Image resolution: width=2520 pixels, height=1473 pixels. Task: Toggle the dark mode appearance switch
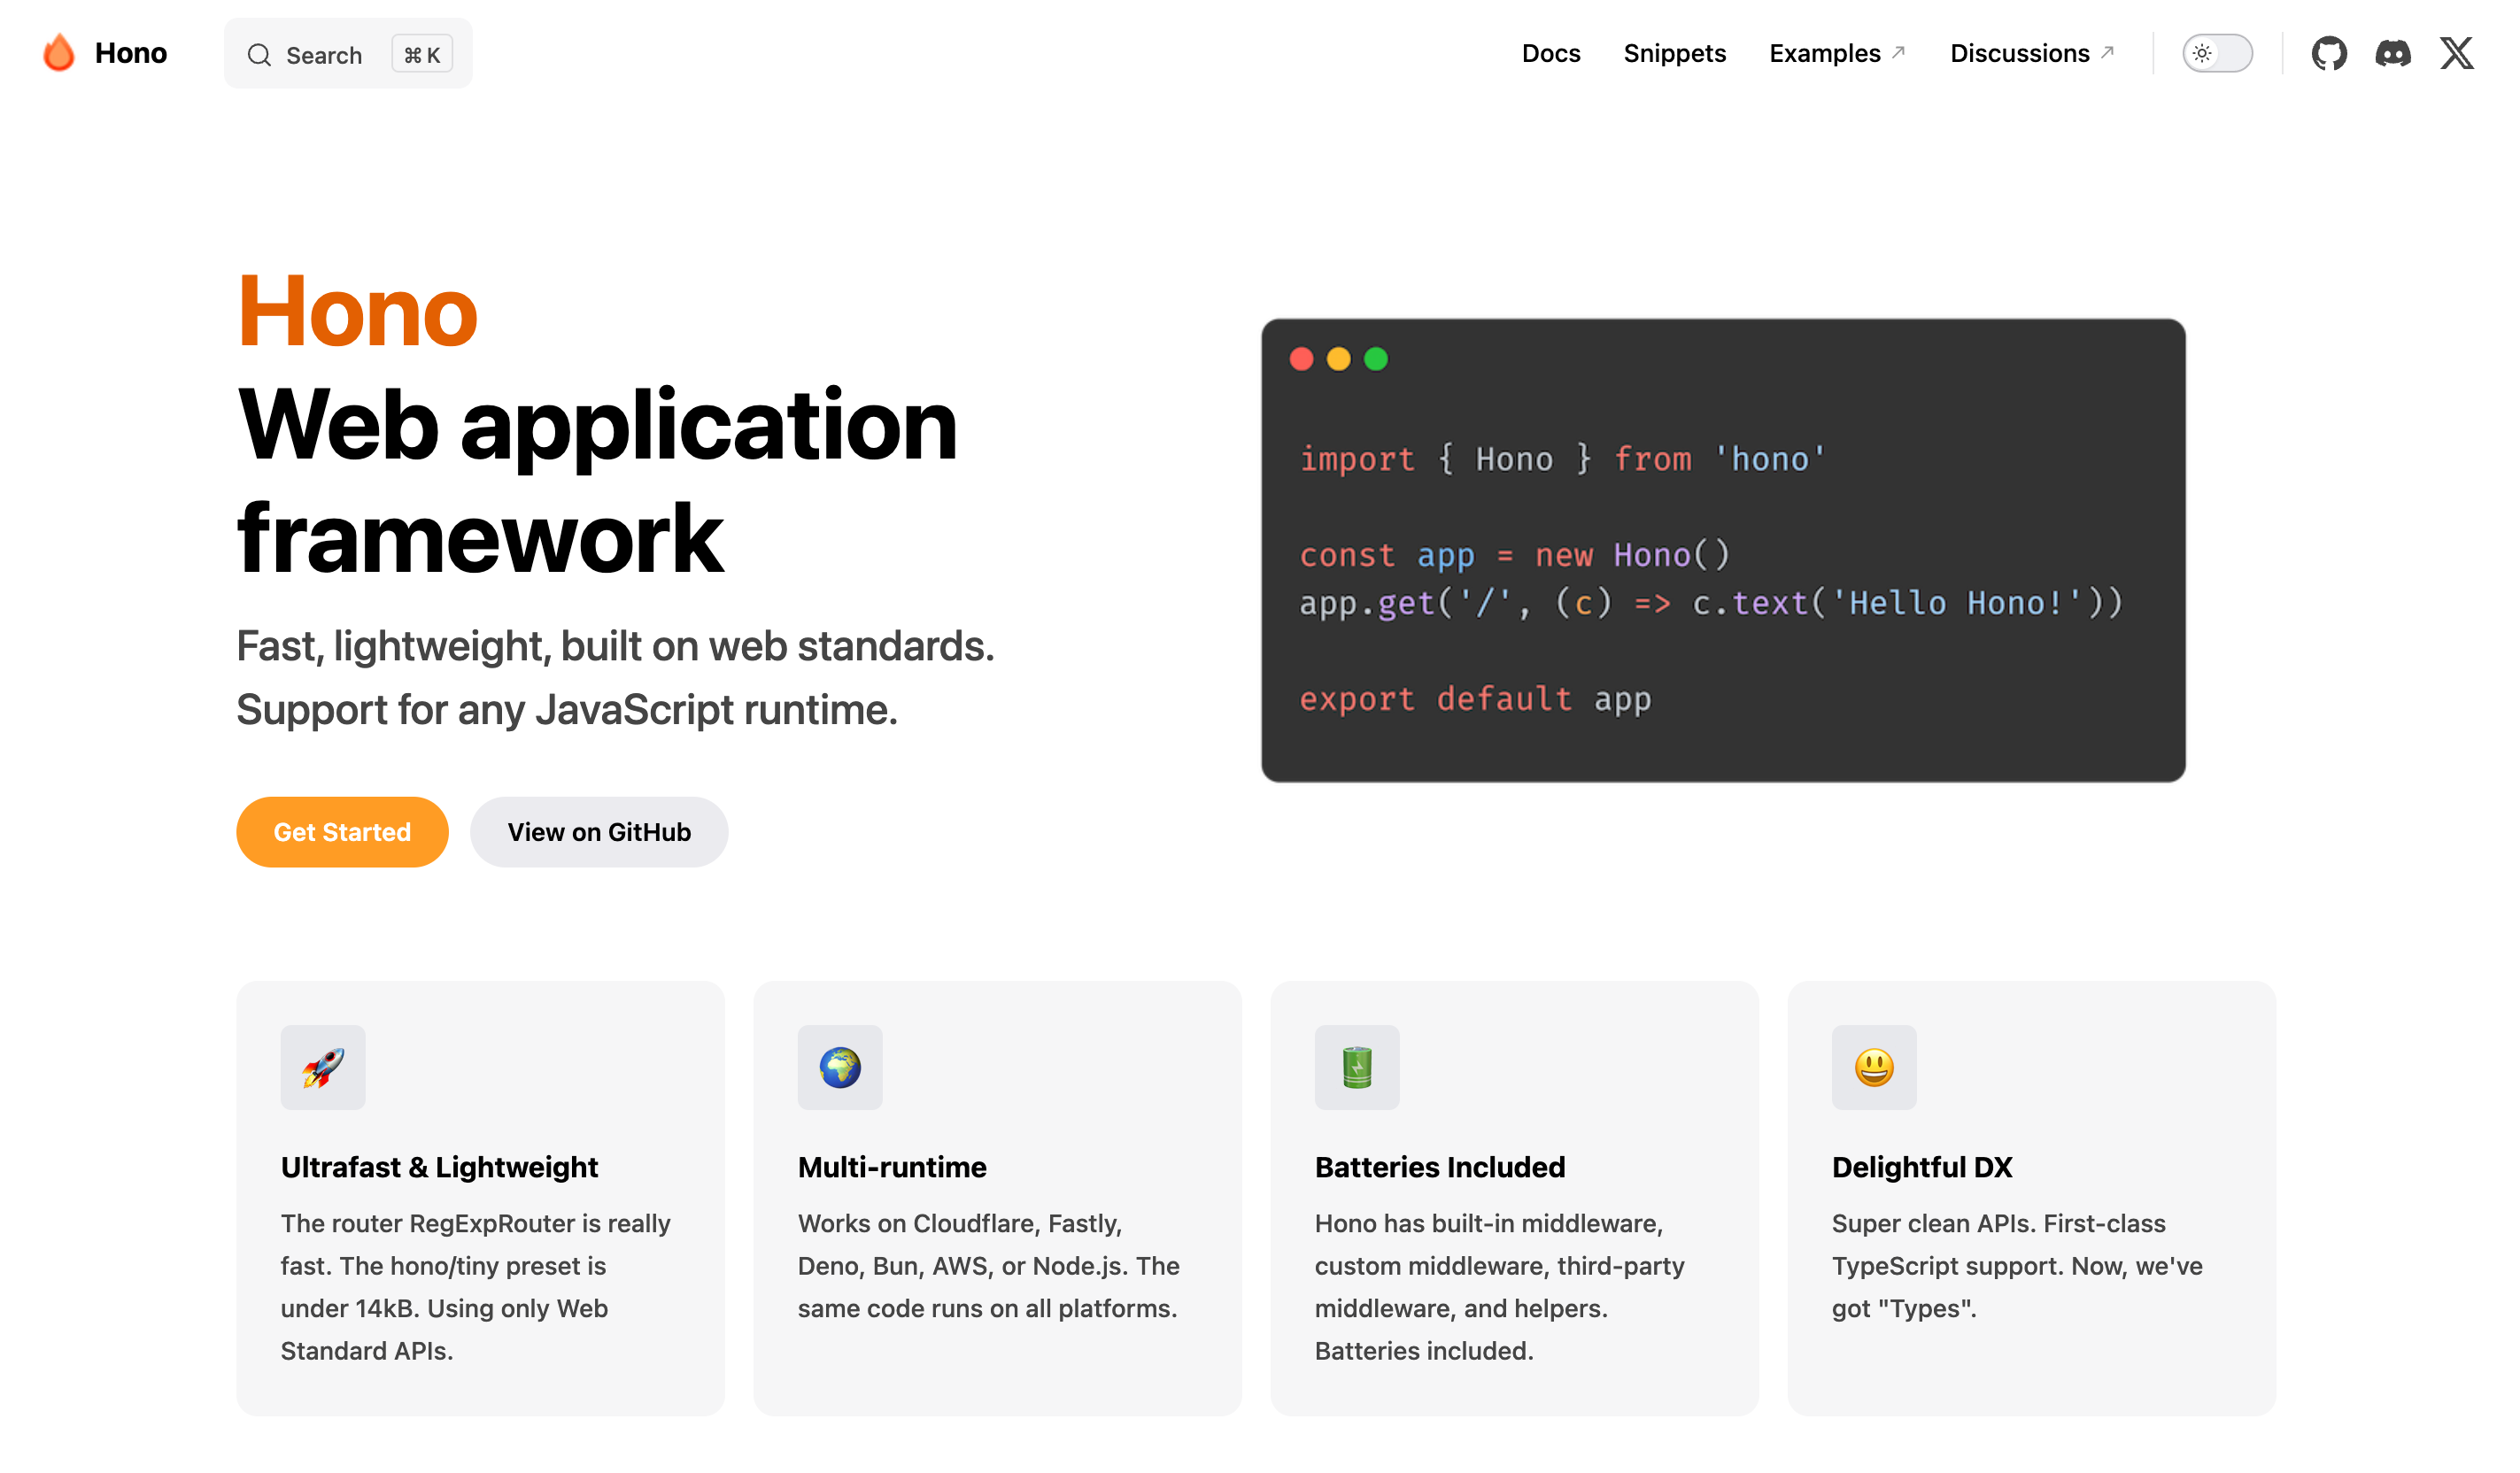coord(2217,53)
